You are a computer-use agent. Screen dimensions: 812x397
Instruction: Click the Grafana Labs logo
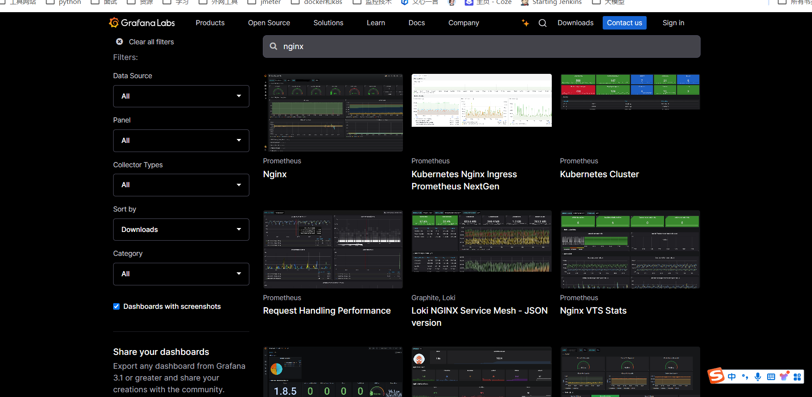142,23
